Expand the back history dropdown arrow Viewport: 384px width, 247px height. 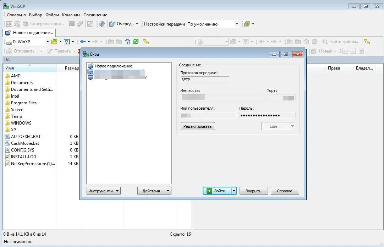89,42
